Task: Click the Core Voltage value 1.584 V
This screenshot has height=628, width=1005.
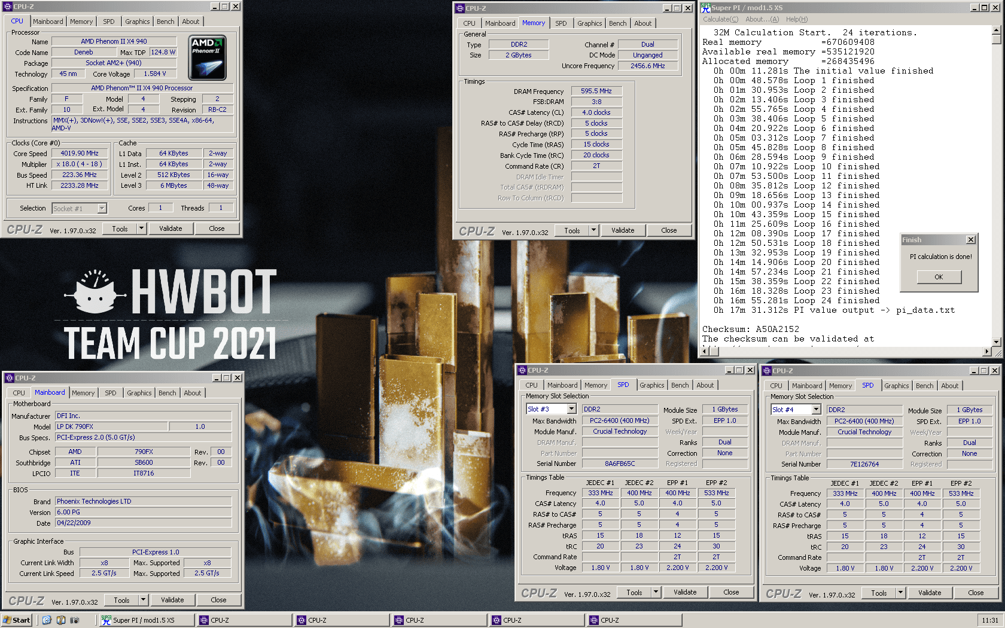Action: 155,74
